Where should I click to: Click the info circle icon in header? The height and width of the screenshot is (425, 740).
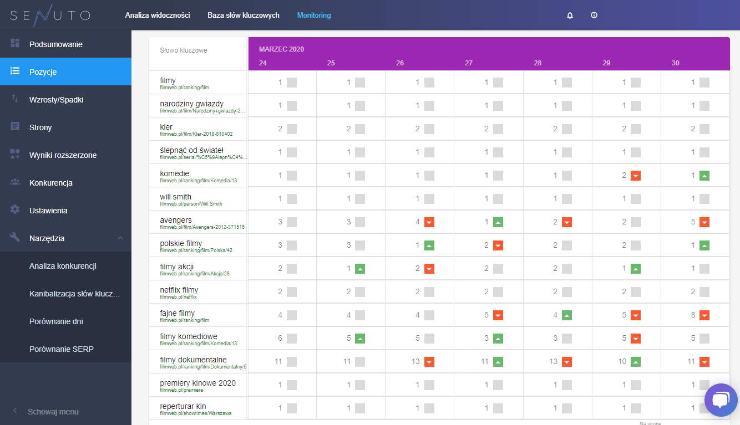(594, 16)
